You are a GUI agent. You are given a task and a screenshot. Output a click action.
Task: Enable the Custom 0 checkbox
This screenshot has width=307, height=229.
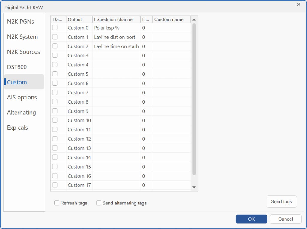coord(55,28)
